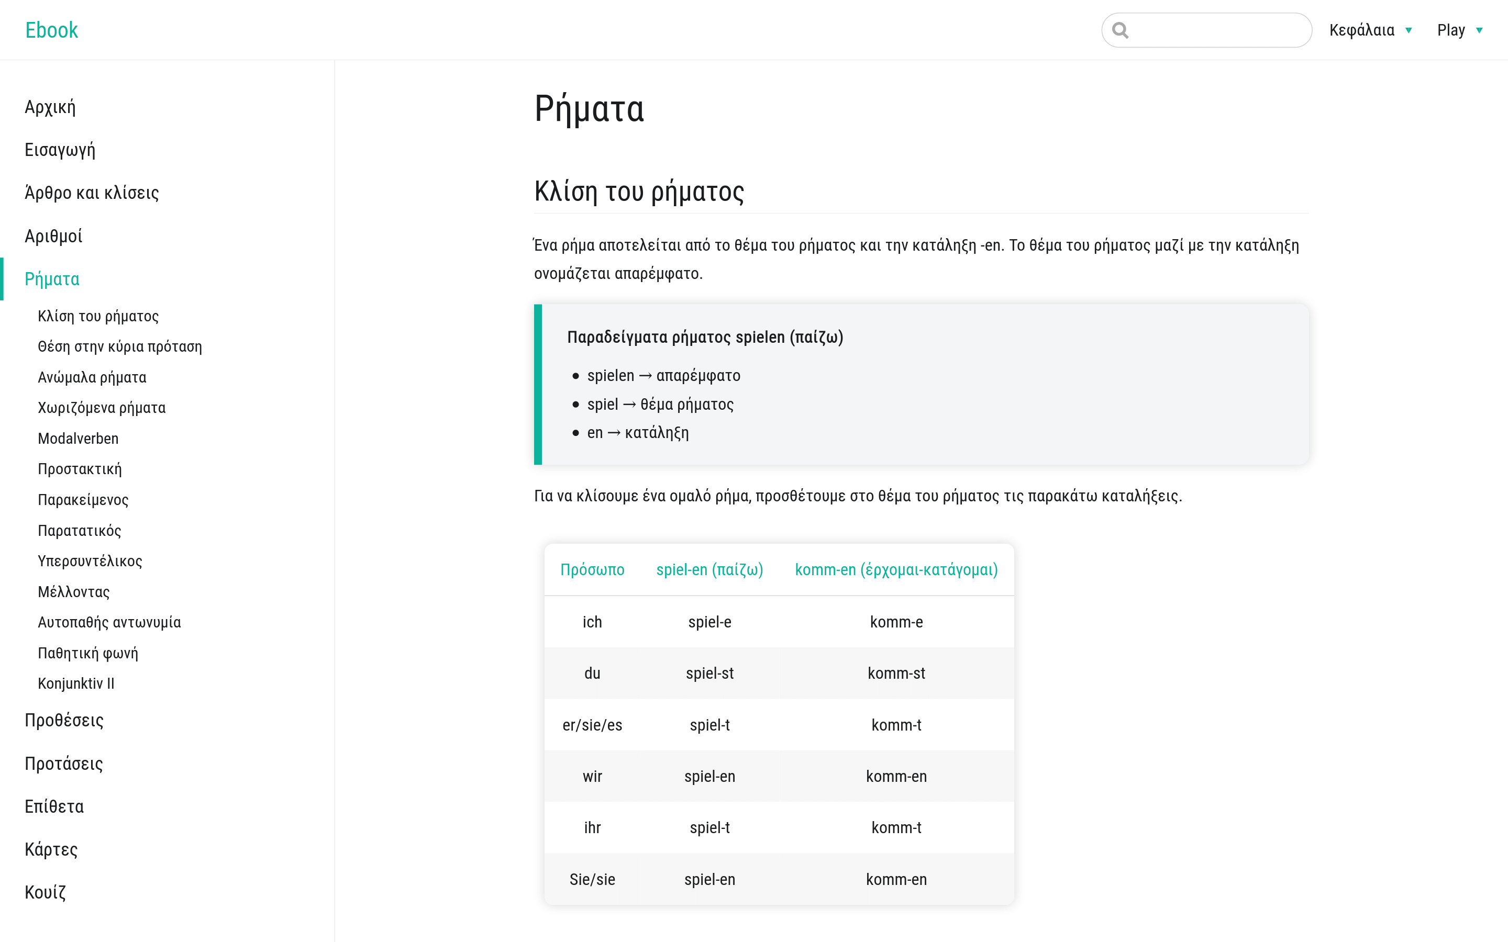Screen dimensions: 1508x942
Task: Open Θέση στην κύρια πρόταση subsection
Action: click(119, 347)
